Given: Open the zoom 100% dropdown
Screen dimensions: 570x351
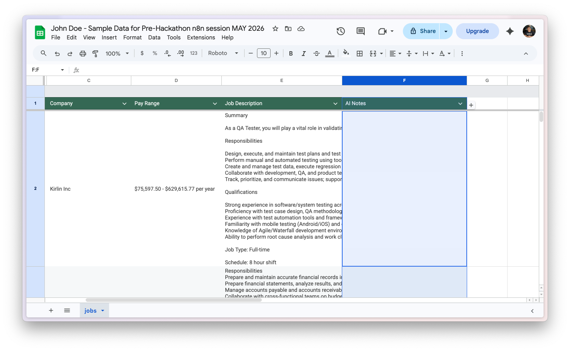Looking at the screenshot, I should pos(117,54).
